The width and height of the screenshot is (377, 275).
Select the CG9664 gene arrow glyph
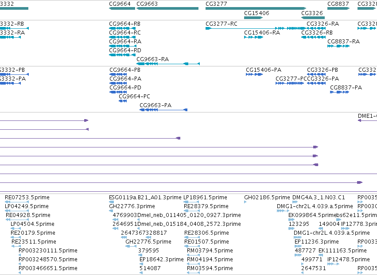click(122, 8)
